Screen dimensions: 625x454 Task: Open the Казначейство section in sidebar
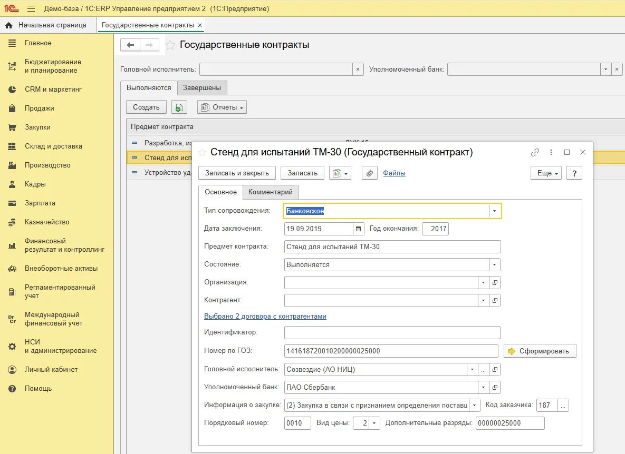pos(46,222)
